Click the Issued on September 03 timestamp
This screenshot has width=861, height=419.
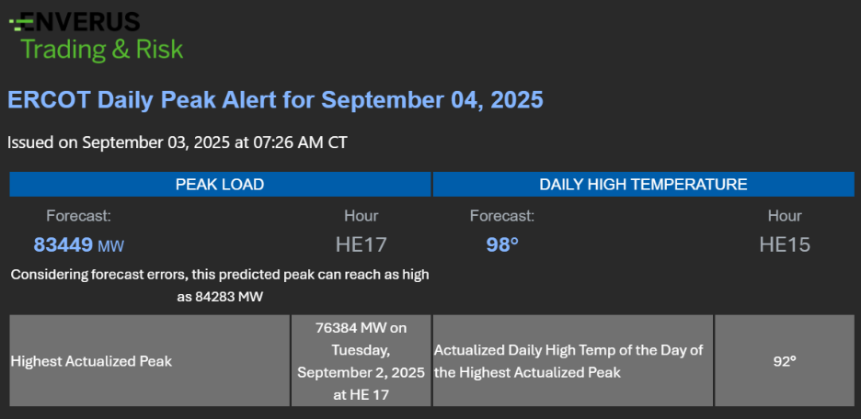[177, 142]
